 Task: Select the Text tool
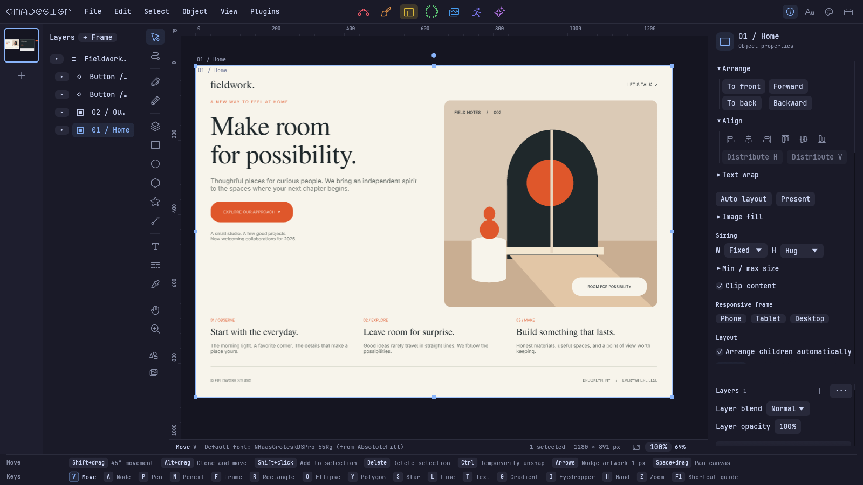coord(155,246)
